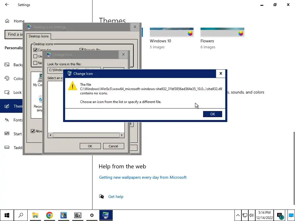Click the Get help link
Image resolution: width=295 pixels, height=221 pixels.
pyautogui.click(x=116, y=197)
